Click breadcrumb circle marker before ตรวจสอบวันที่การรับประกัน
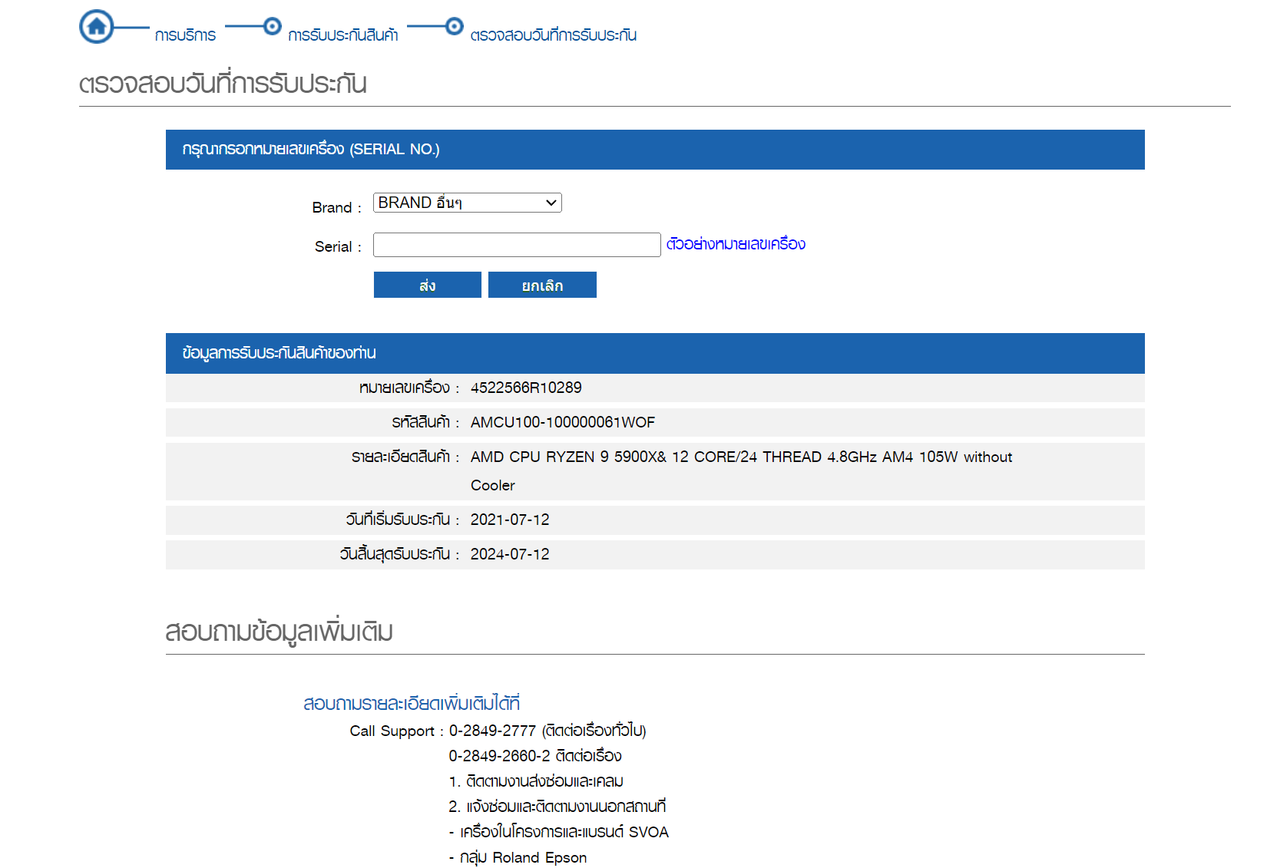Viewport: 1267px width, 868px height. point(455,26)
